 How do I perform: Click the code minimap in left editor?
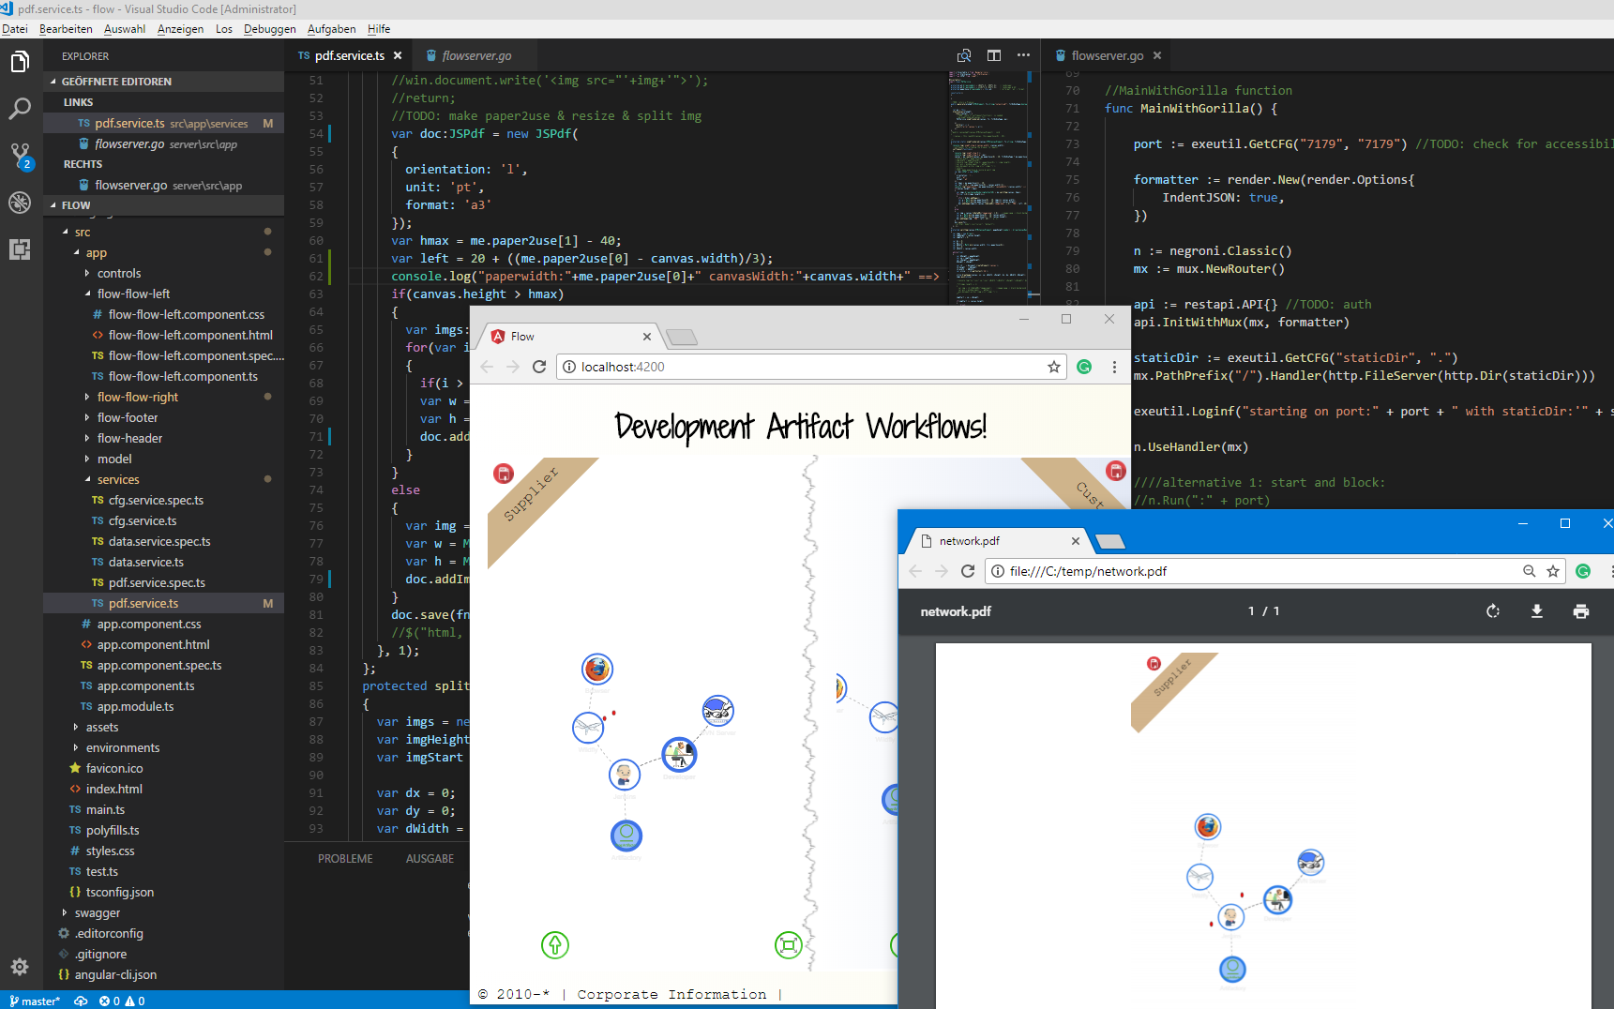988,188
